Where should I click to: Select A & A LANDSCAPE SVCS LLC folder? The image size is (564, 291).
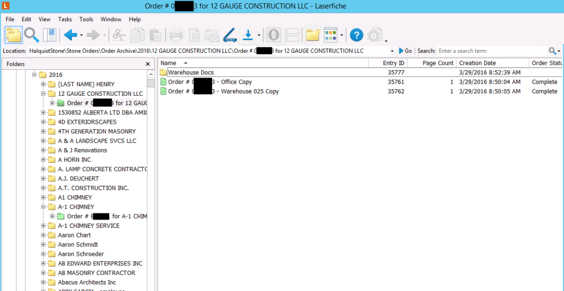click(97, 141)
